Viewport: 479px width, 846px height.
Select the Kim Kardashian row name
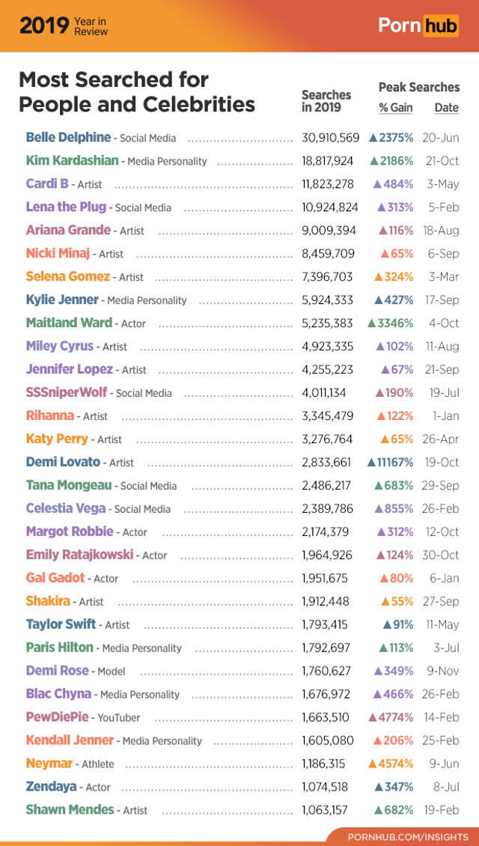72,160
